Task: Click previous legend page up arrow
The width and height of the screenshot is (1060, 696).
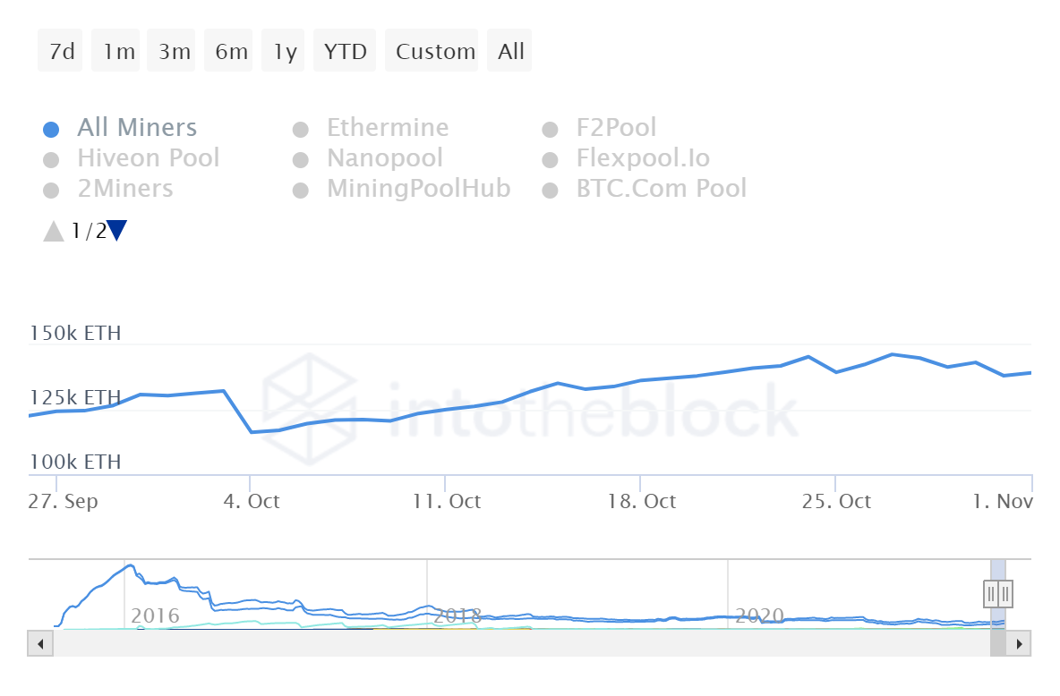Action: click(54, 232)
